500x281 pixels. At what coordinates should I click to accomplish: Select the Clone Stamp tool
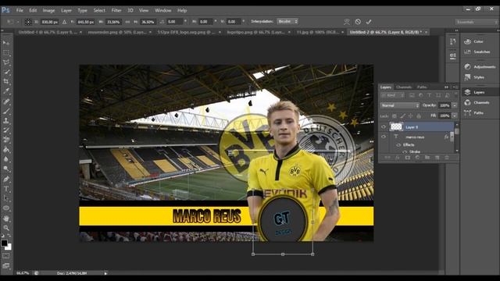coord(6,121)
